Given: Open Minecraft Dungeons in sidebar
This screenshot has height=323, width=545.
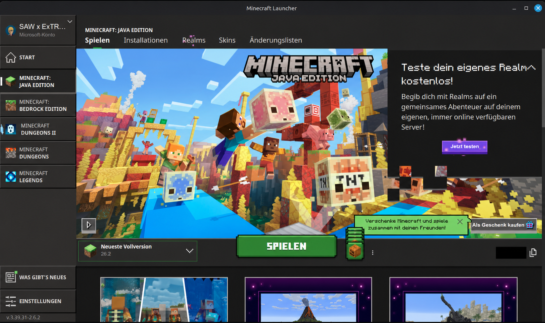Looking at the screenshot, I should pos(38,153).
